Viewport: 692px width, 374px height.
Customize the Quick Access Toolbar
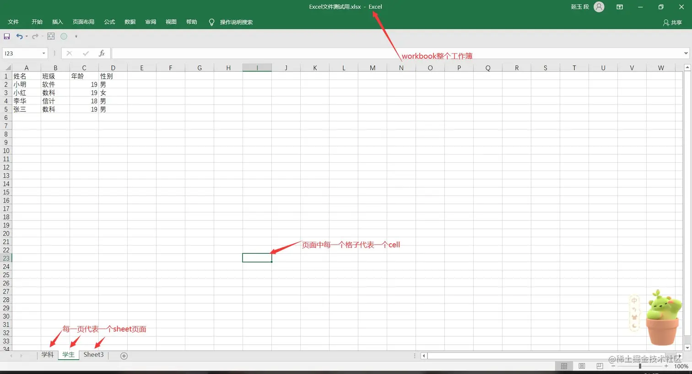pyautogui.click(x=76, y=36)
